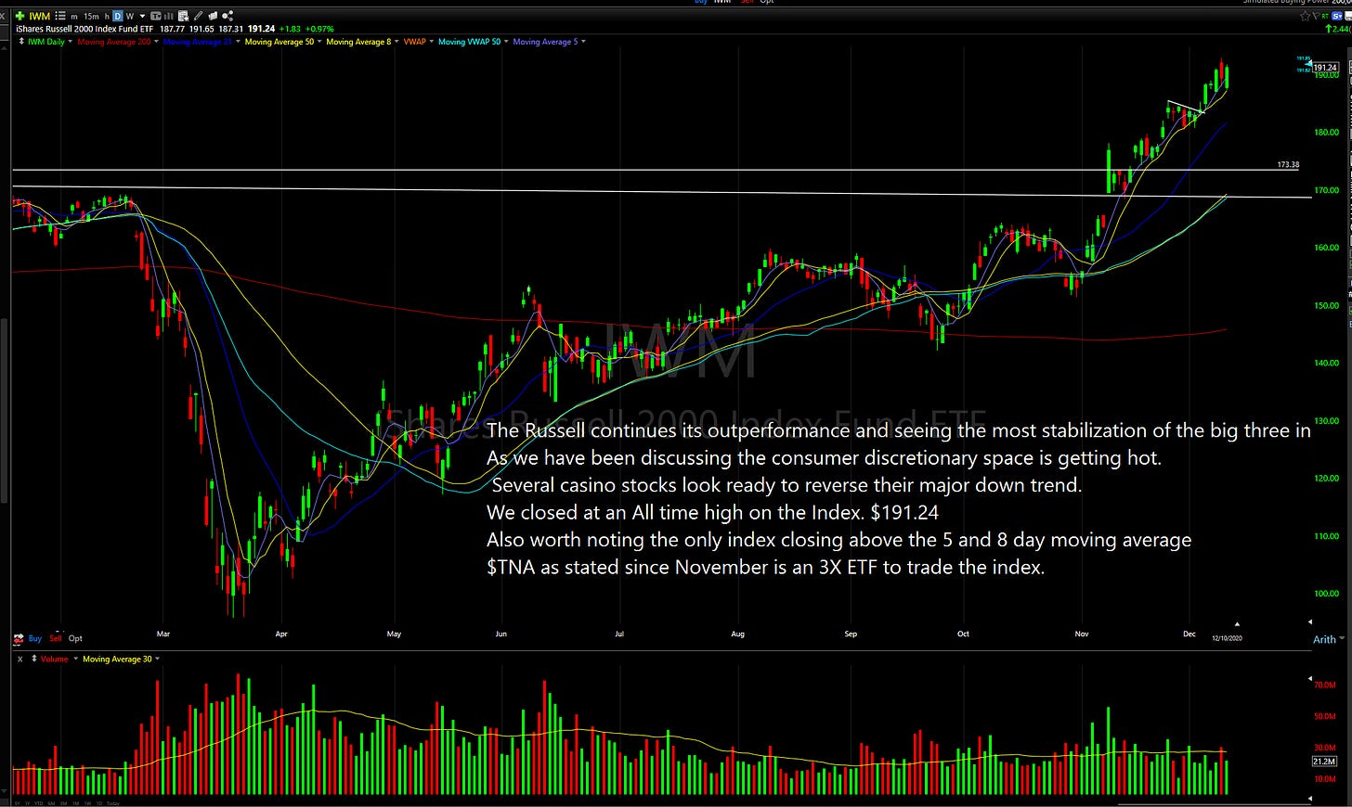The height and width of the screenshot is (807, 1352).
Task: Click the IWM ticker symbol field
Action: tap(39, 16)
